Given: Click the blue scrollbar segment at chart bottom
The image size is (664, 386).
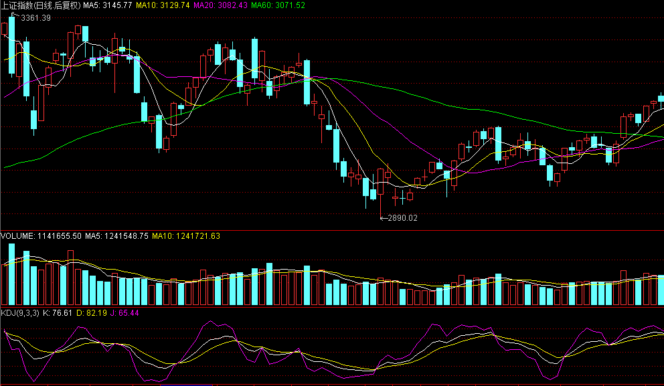Looking at the screenshot, I should click(186, 385).
